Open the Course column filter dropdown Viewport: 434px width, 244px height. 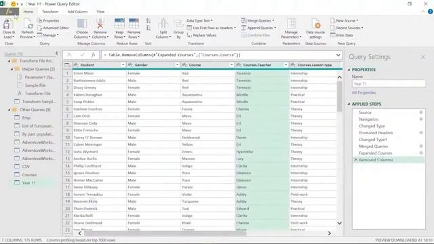pyautogui.click(x=231, y=65)
